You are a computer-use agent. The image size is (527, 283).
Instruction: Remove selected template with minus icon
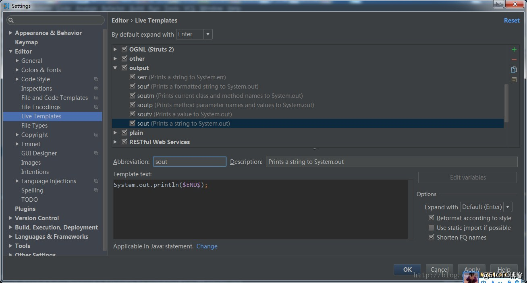pyautogui.click(x=514, y=60)
